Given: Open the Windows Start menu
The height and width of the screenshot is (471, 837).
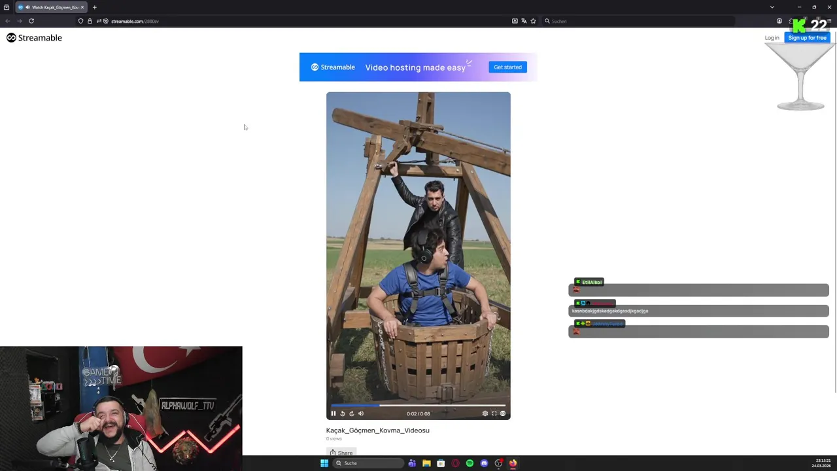Looking at the screenshot, I should point(324,463).
